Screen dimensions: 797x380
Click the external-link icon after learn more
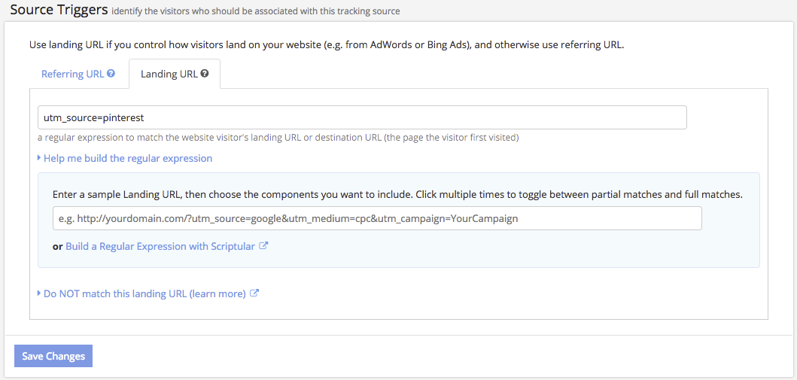coord(254,293)
